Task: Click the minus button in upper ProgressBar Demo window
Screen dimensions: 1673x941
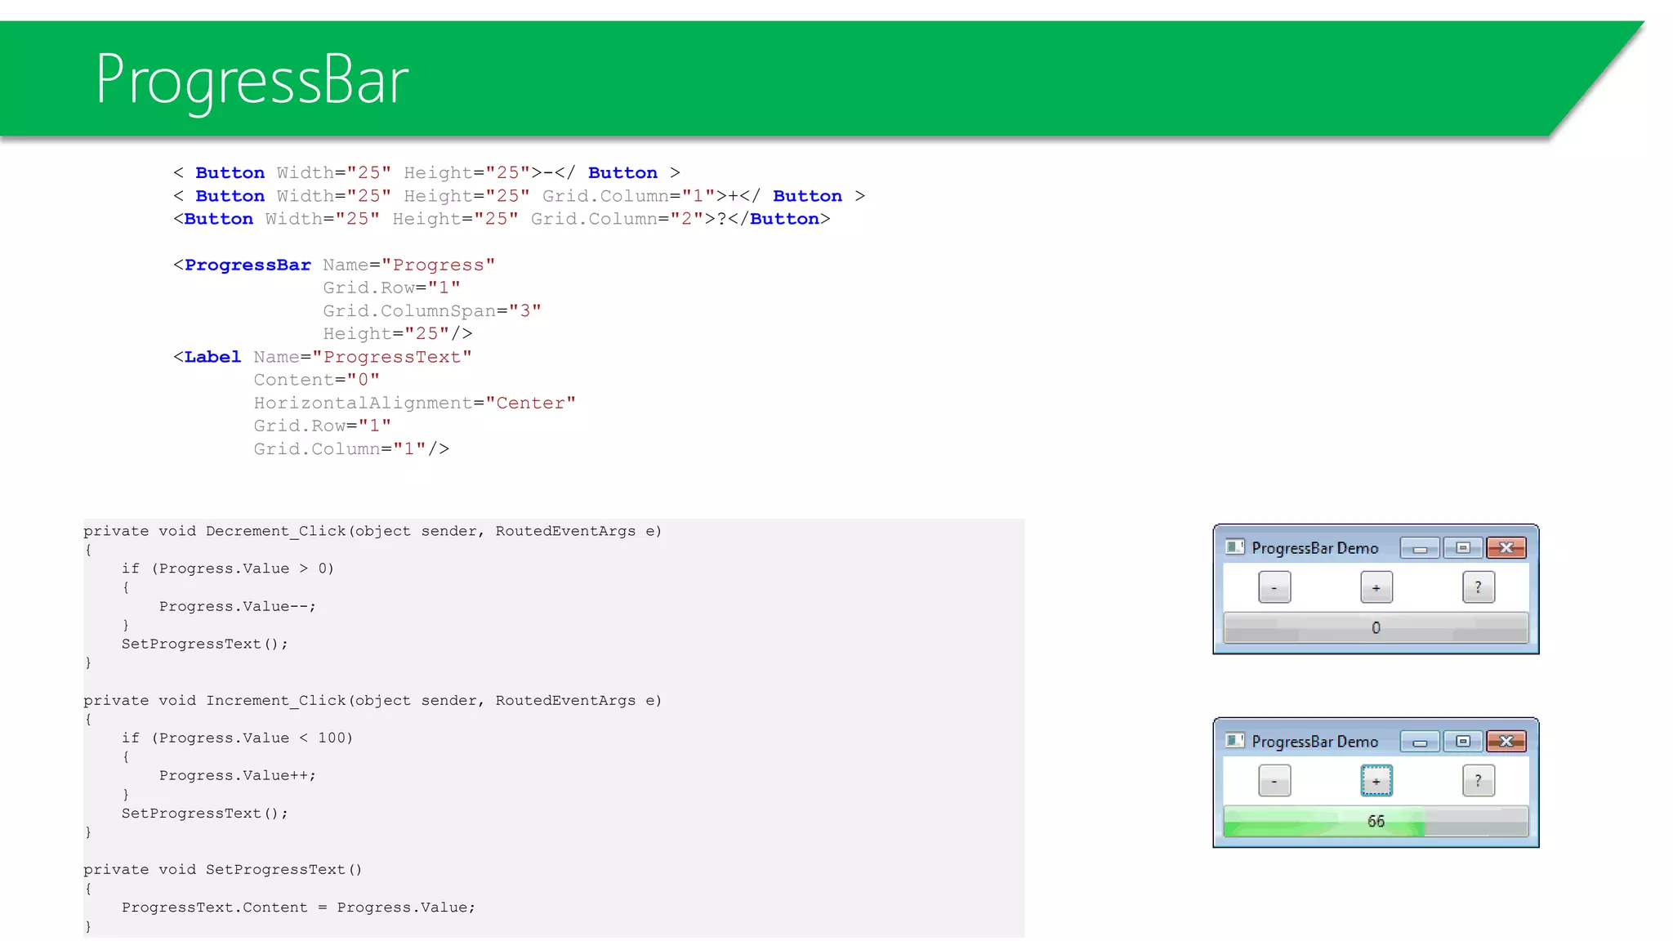Action: (1274, 587)
